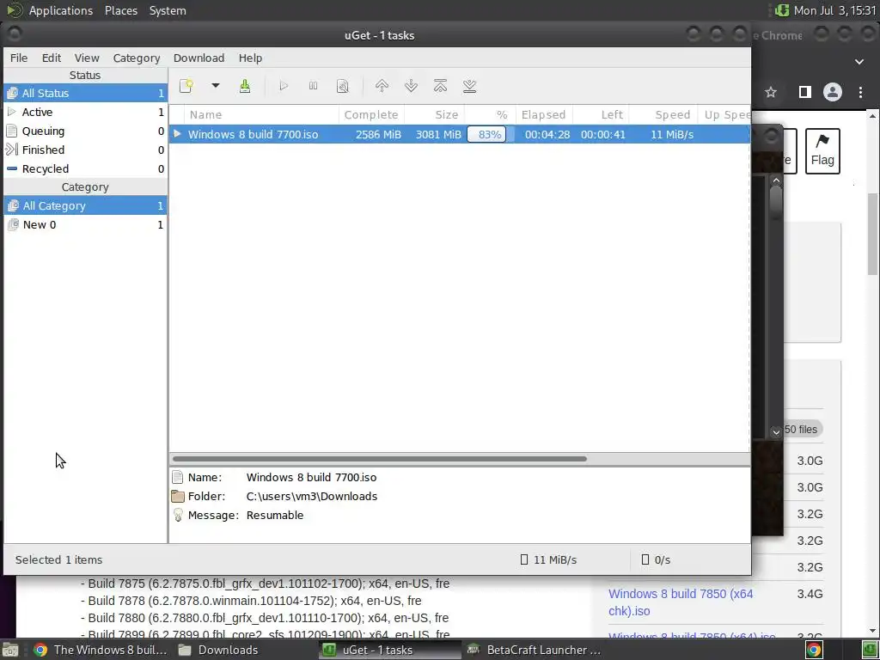Click the Chrome side panel icon
The height and width of the screenshot is (660, 880).
[804, 92]
